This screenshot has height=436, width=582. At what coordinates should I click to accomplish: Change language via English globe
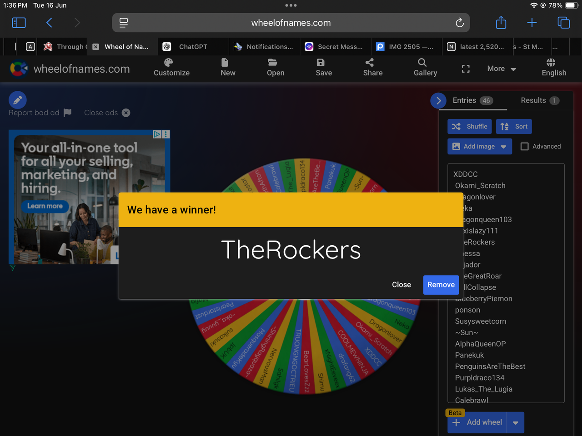pos(554,67)
